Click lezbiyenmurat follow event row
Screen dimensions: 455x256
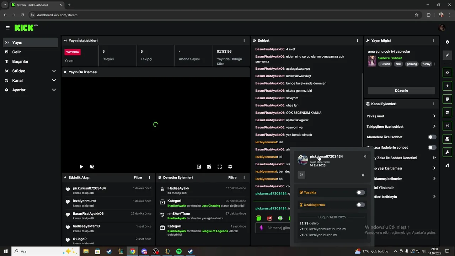point(108,203)
